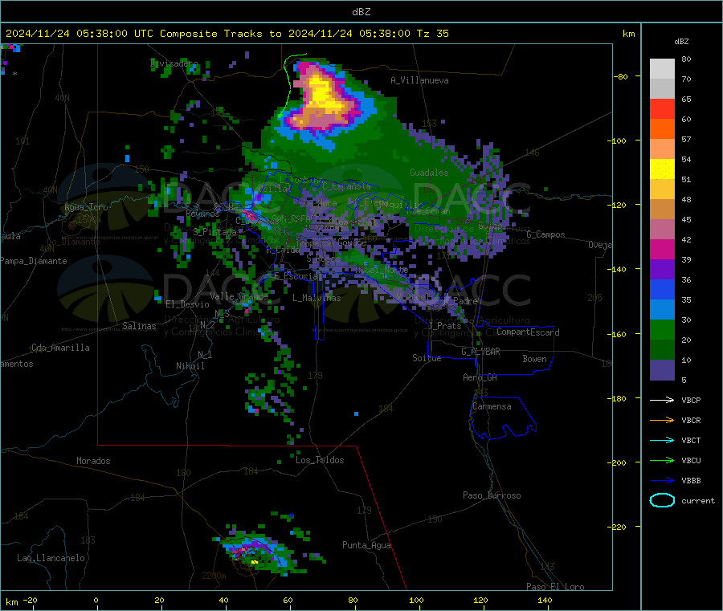Click the 'Salinas' map label

coord(139,326)
